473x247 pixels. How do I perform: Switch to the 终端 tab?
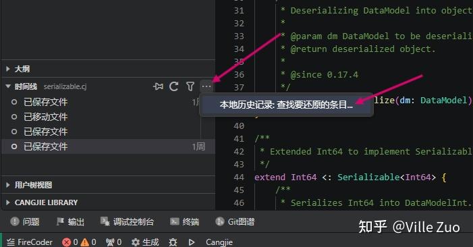pyautogui.click(x=185, y=221)
